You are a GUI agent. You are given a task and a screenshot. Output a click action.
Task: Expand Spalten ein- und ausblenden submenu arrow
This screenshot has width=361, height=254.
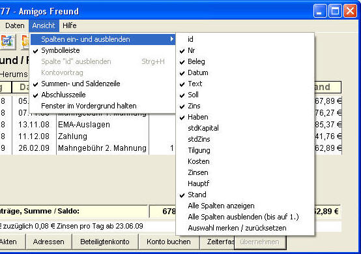point(171,39)
